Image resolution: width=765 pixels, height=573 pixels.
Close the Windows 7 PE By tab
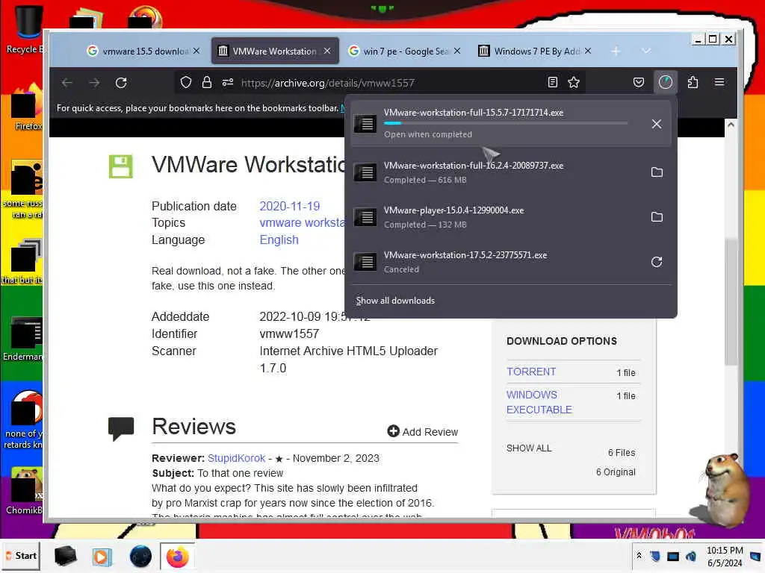588,51
